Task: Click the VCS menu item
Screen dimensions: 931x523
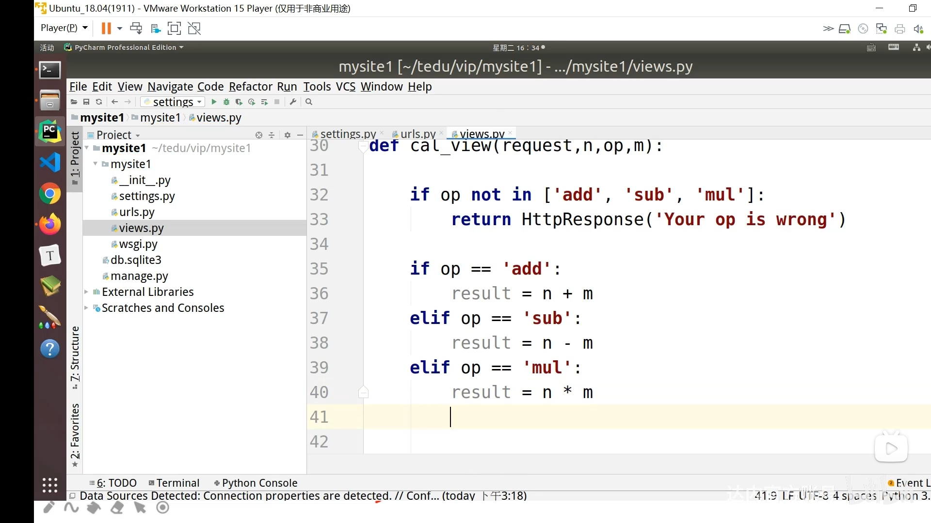Action: (x=346, y=86)
